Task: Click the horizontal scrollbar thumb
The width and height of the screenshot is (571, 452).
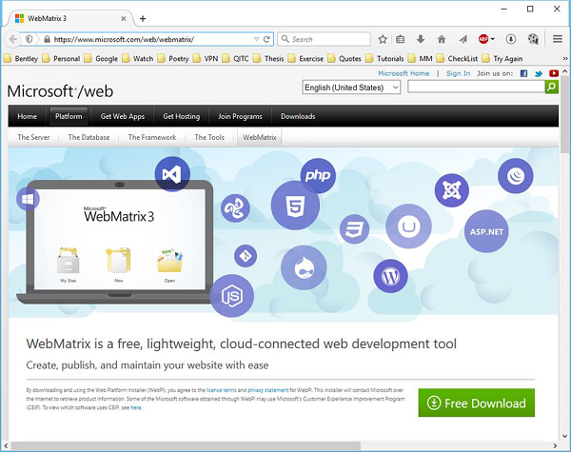Action: pyautogui.click(x=186, y=445)
